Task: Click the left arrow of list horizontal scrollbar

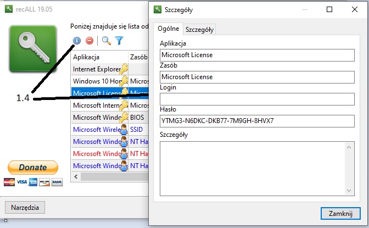Action: click(x=76, y=177)
